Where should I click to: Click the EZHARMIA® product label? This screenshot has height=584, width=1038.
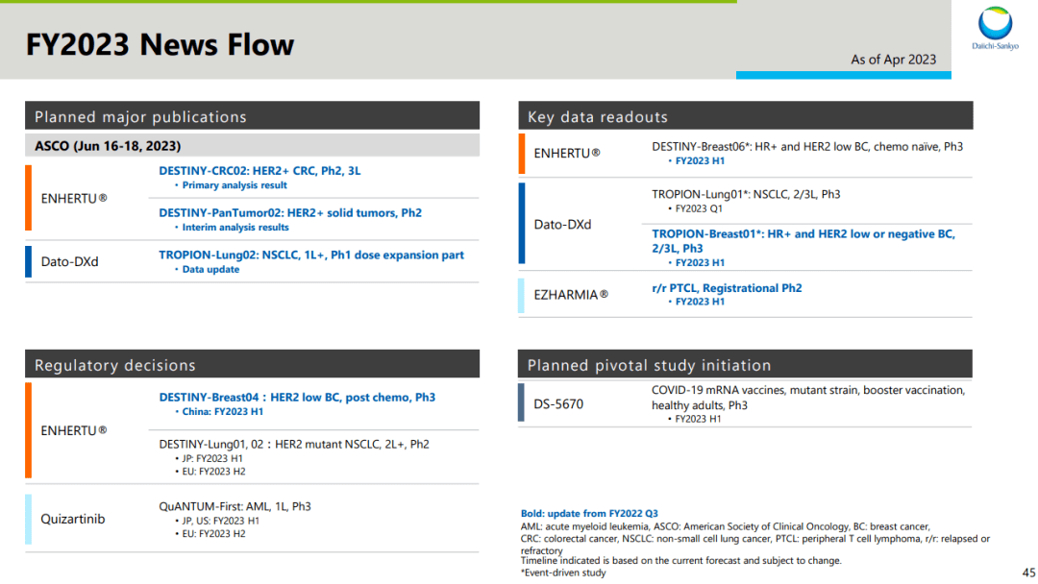coord(571,295)
